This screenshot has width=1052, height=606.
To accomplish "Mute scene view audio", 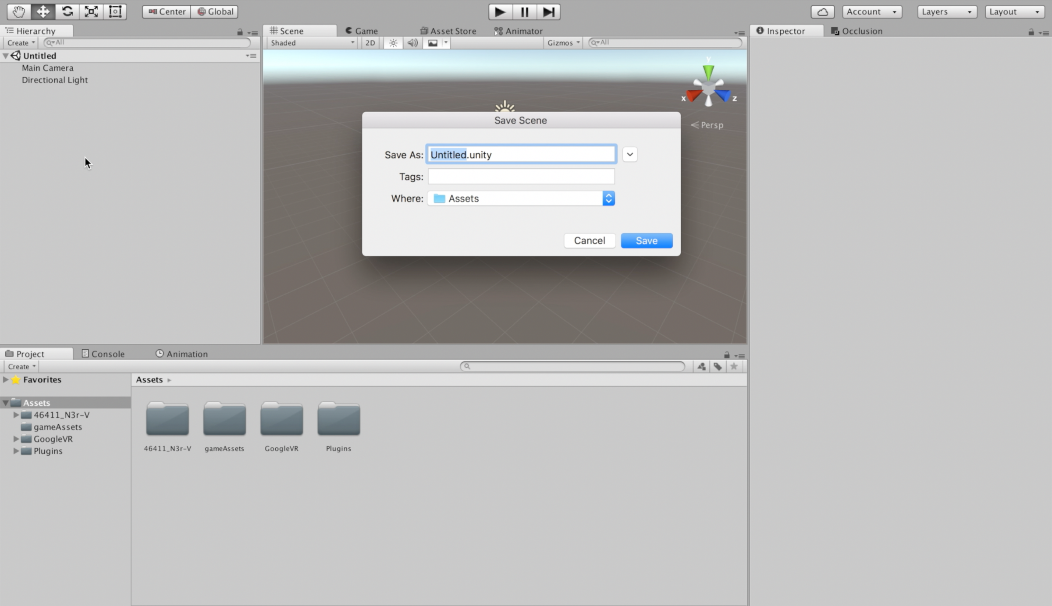I will coord(412,43).
